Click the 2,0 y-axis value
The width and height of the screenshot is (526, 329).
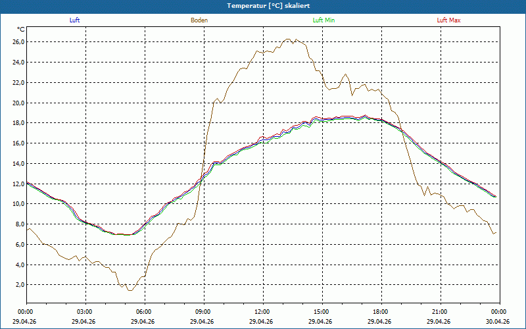pos(20,285)
